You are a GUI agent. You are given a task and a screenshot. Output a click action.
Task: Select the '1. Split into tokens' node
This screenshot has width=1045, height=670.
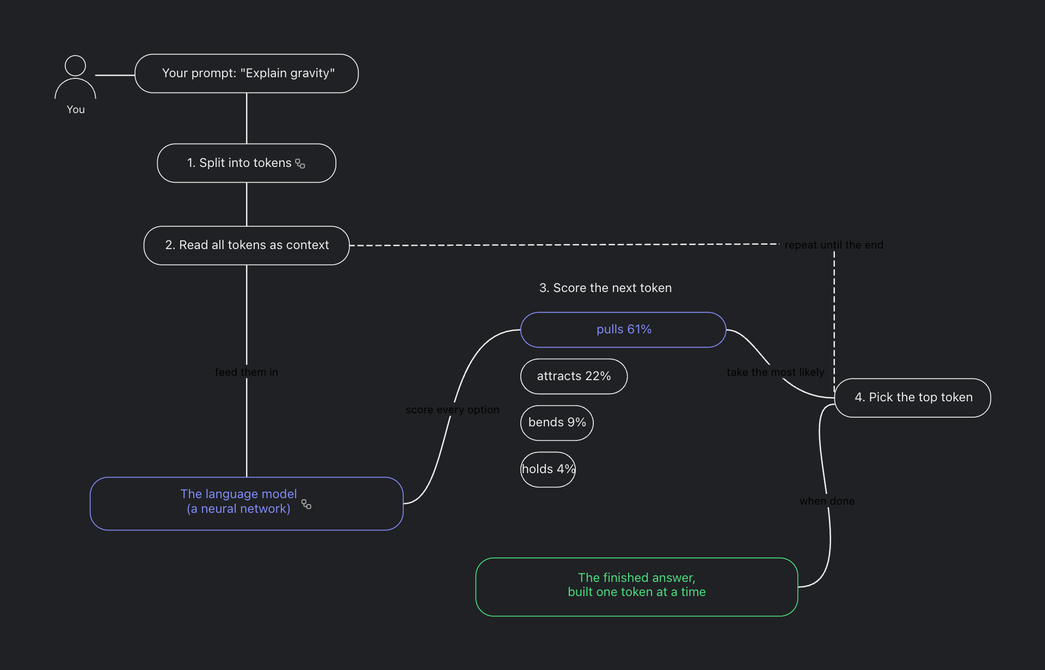pos(247,163)
